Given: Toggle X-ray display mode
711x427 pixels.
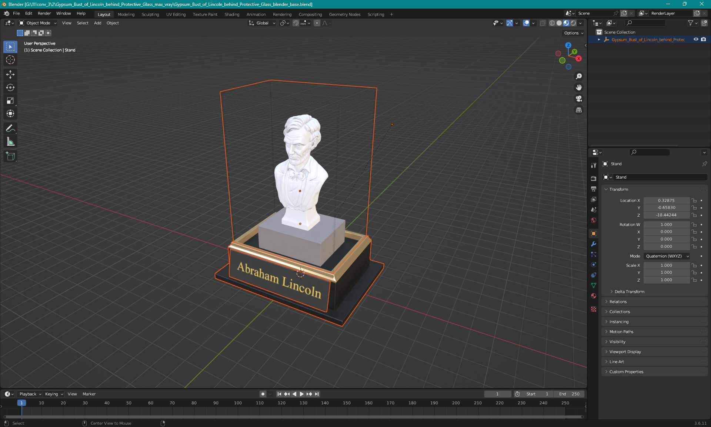Looking at the screenshot, I should pos(543,23).
